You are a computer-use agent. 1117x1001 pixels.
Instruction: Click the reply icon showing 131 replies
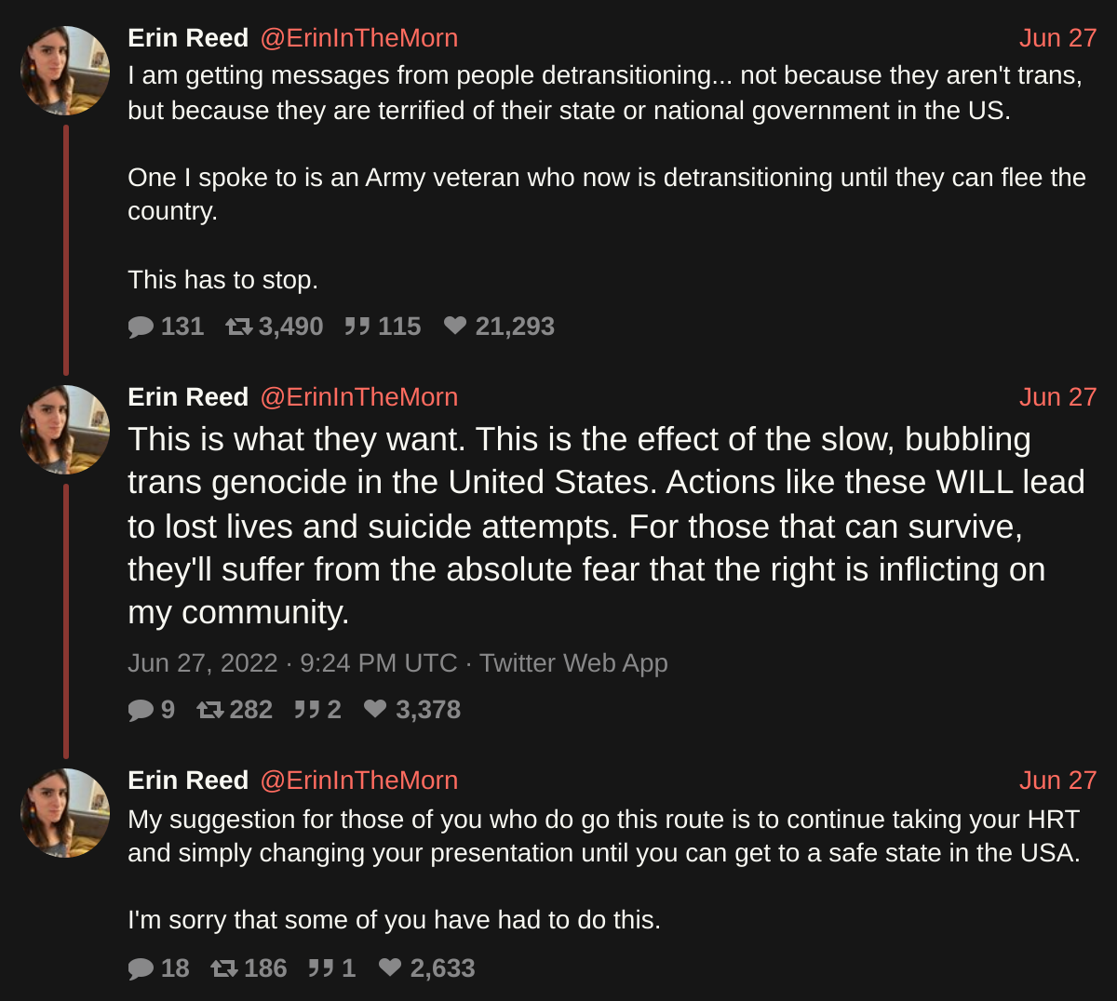click(141, 327)
